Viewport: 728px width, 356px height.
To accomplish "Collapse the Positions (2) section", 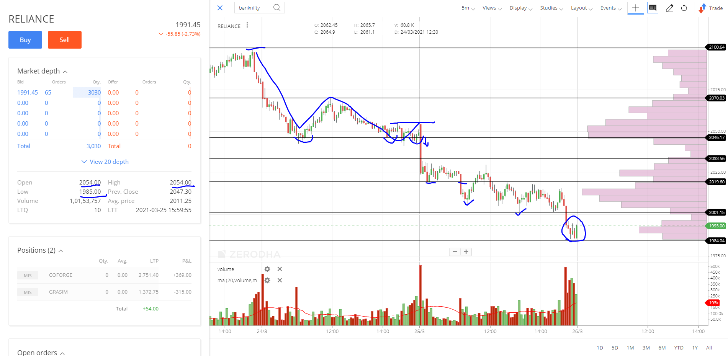I will pyautogui.click(x=40, y=250).
